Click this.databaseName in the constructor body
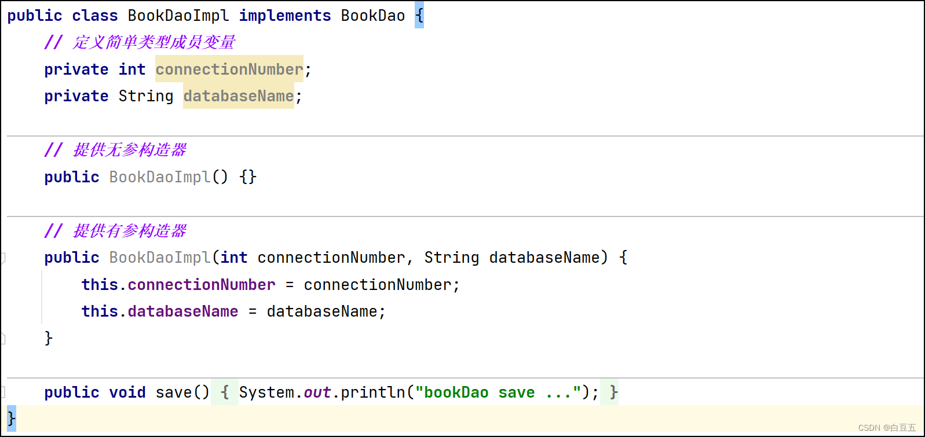925x437 pixels. [182, 311]
